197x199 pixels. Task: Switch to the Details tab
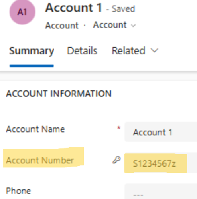(x=82, y=51)
